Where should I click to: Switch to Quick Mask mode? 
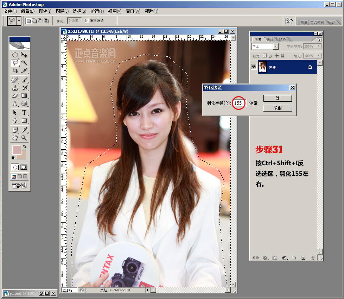(x=24, y=167)
